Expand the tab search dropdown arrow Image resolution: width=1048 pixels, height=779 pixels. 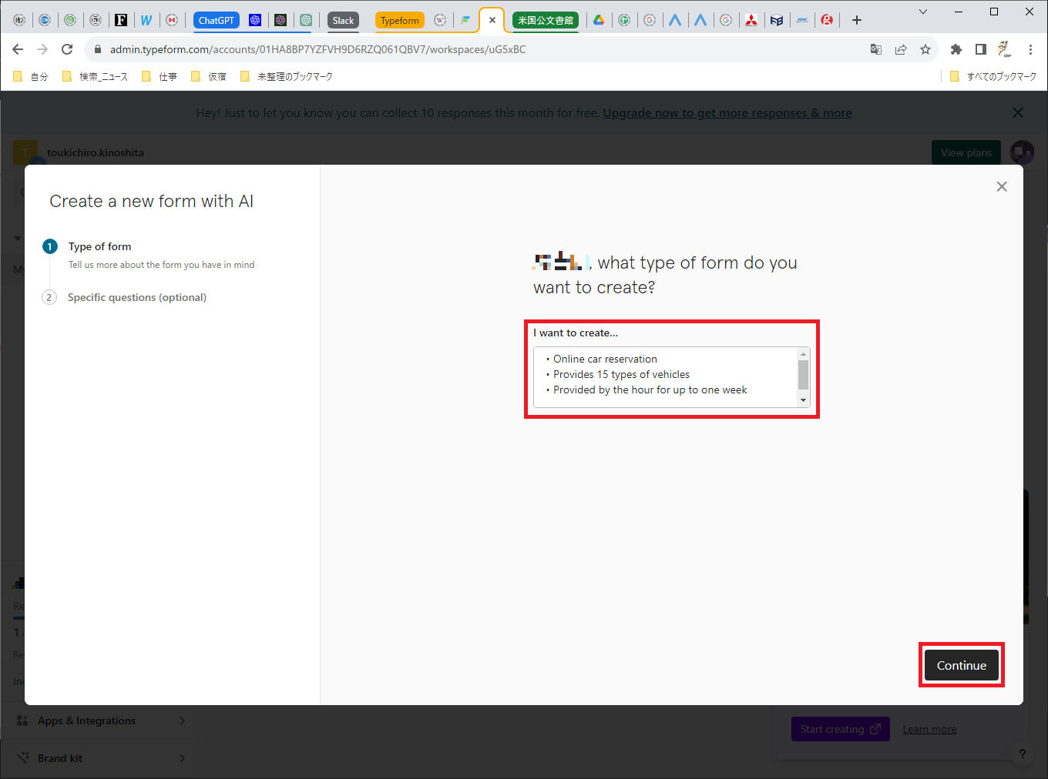(922, 12)
